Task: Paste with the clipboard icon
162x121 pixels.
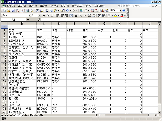Action: pyautogui.click(x=55, y=10)
